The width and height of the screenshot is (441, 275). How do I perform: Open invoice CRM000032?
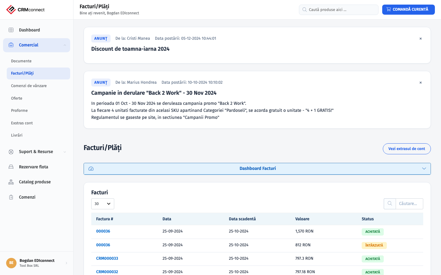point(107,272)
